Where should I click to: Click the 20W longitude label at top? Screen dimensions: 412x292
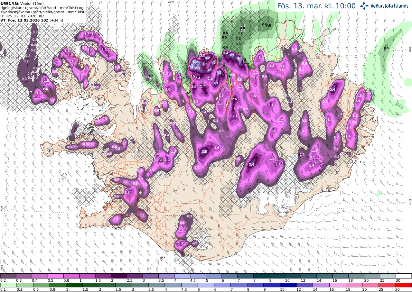pos(171,1)
